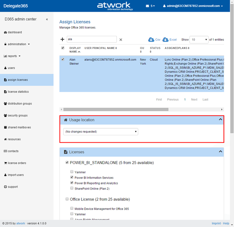Uncheck Power BI Information Services

(x=72, y=177)
